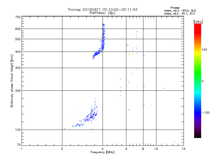Click the y-axis tick label '750'
Screen dimensions: 216x162
click(18, 17)
